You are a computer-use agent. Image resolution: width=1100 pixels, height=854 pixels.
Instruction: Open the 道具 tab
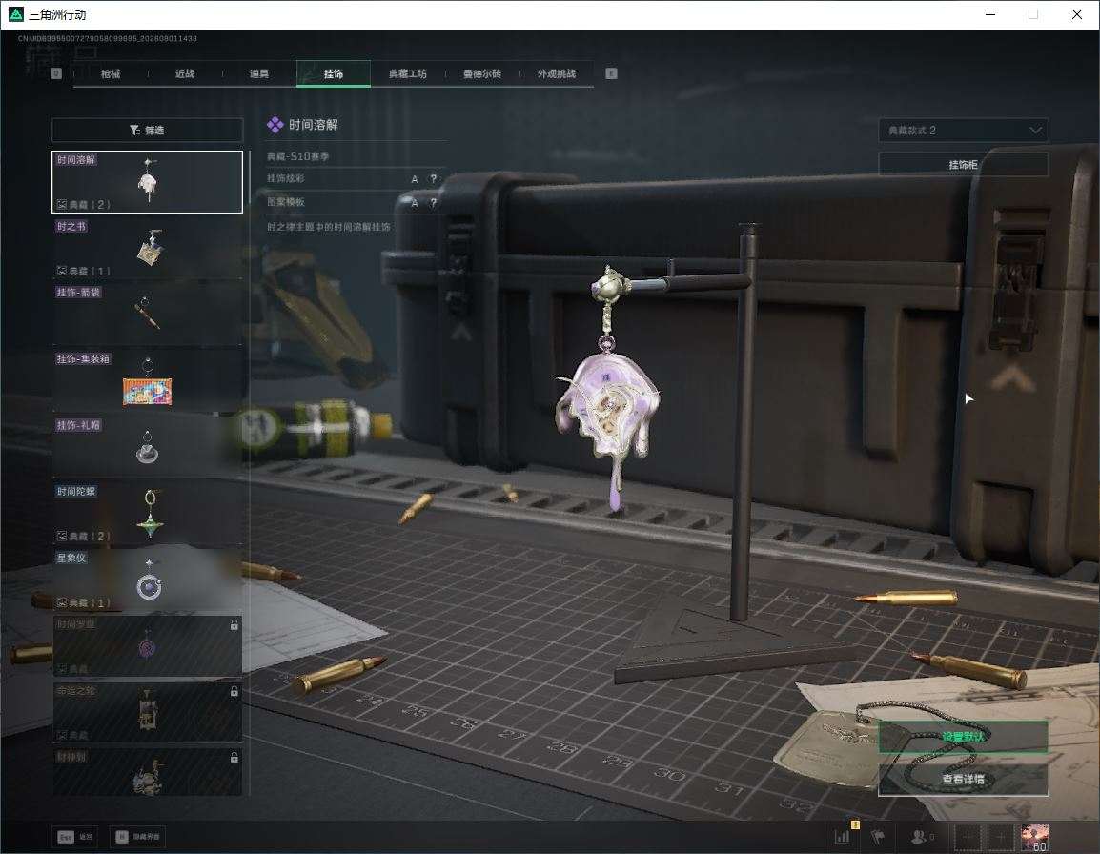click(x=259, y=73)
